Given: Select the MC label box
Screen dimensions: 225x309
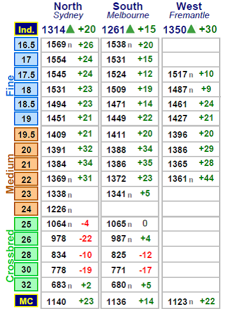Looking at the screenshot, I should pyautogui.click(x=26, y=301).
